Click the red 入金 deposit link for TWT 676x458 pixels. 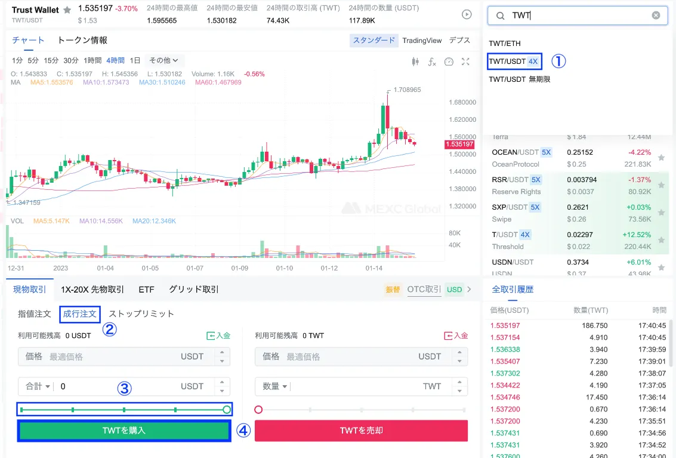tap(456, 336)
